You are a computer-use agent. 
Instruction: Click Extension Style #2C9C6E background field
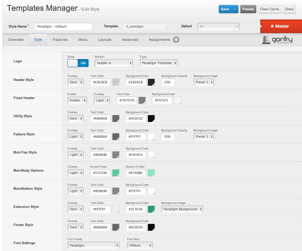136,209
